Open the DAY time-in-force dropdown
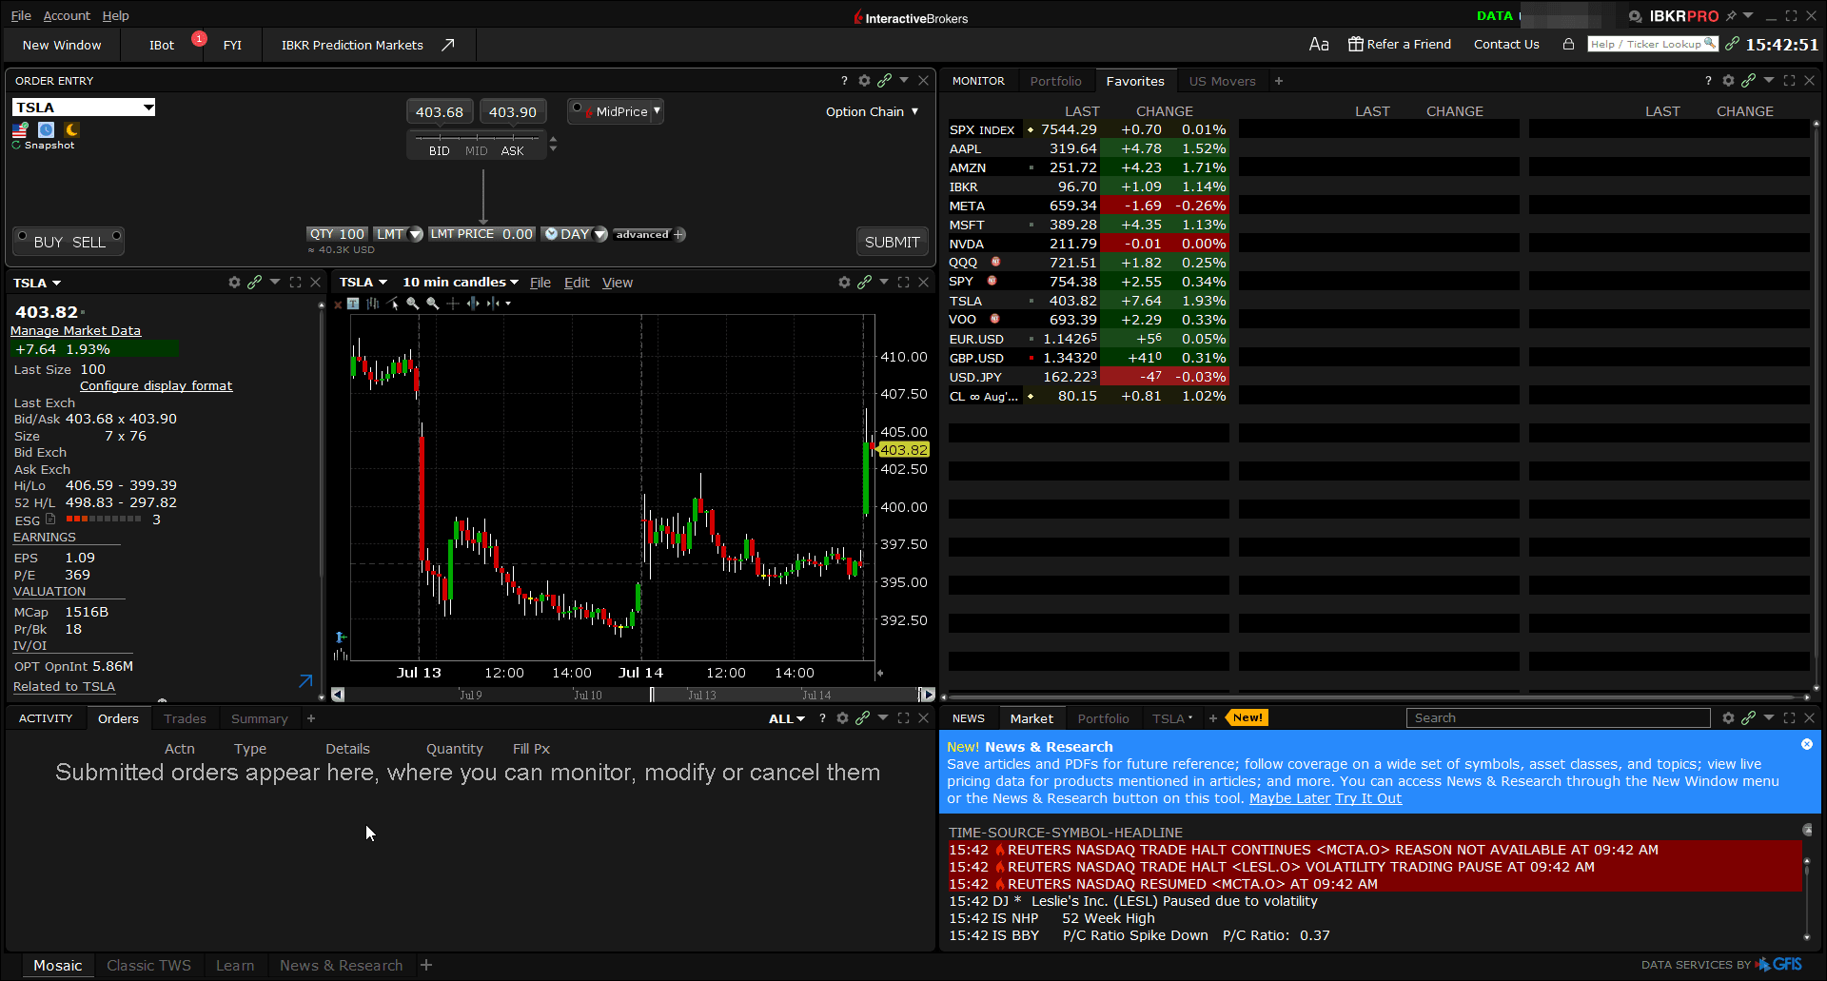This screenshot has width=1827, height=981. [600, 234]
